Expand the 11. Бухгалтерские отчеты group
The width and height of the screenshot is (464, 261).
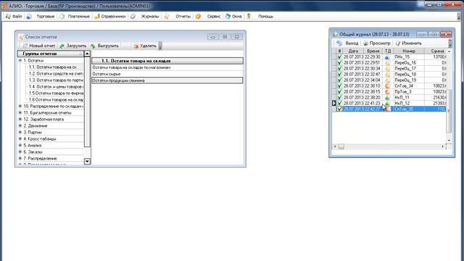[x=20, y=112]
